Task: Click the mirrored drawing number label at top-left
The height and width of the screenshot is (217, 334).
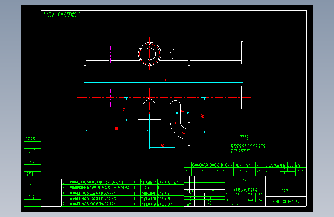Action: (x=62, y=15)
